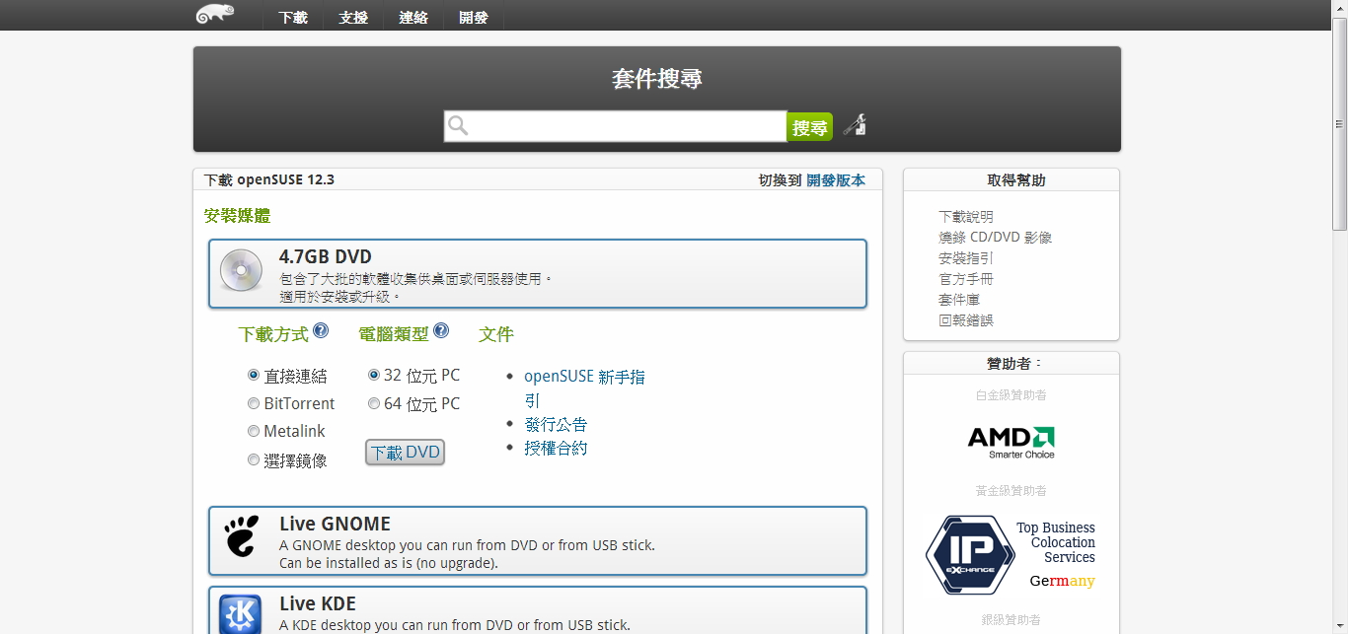Open the 支援 menu
This screenshot has height=634, width=1348.
pyautogui.click(x=353, y=17)
